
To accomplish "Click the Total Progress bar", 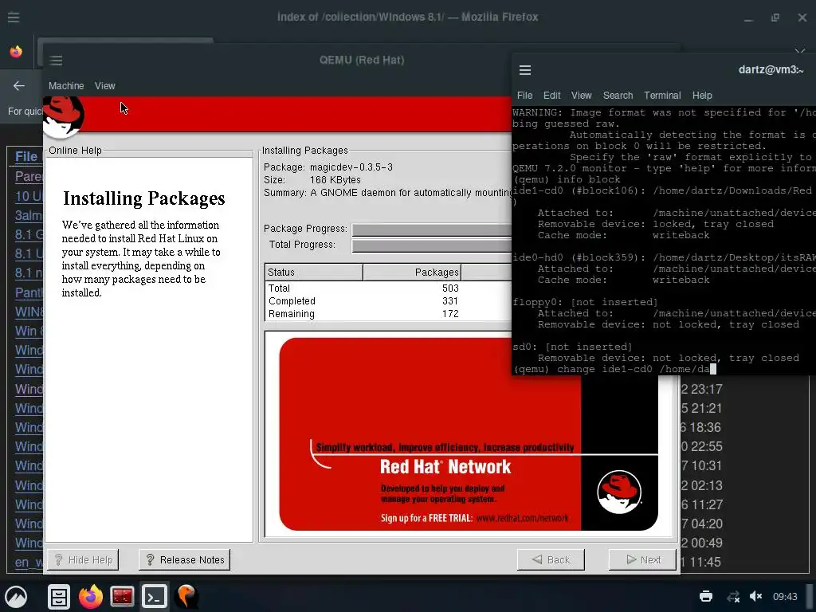I will point(432,245).
